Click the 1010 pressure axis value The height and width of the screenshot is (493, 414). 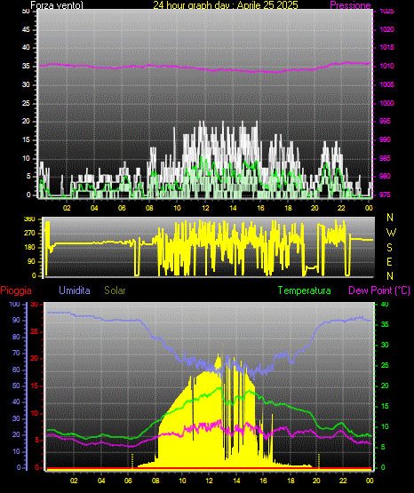coord(386,66)
